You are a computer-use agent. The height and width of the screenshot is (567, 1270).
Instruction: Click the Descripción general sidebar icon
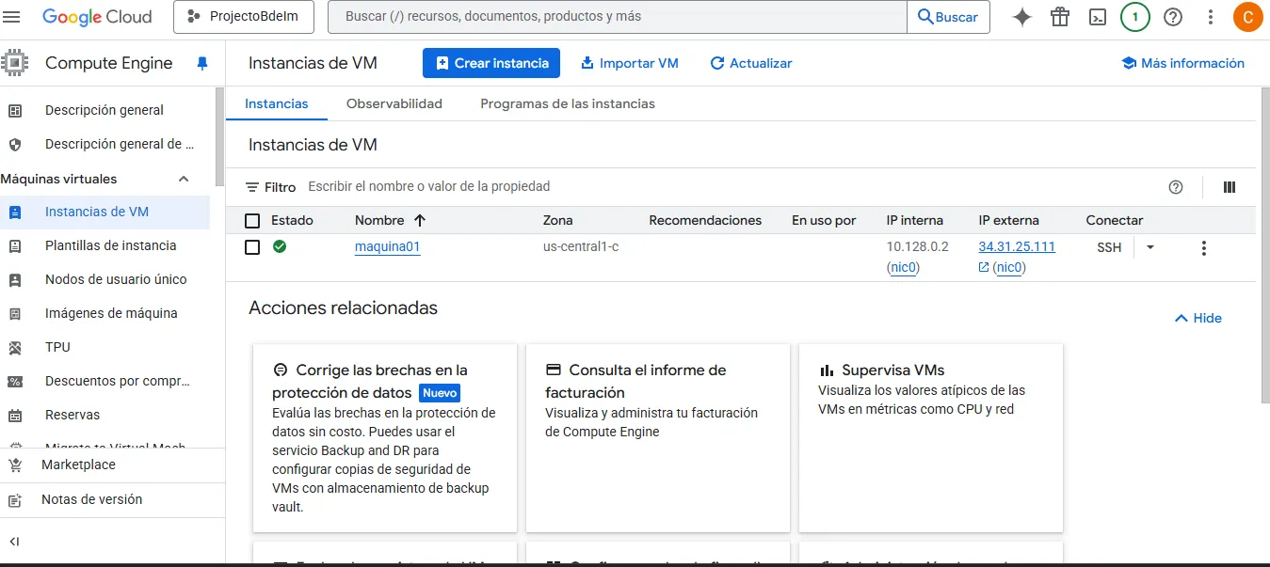pos(15,110)
